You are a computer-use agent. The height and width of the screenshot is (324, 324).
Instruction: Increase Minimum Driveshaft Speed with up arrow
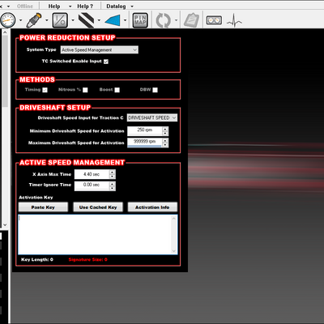pos(165,129)
